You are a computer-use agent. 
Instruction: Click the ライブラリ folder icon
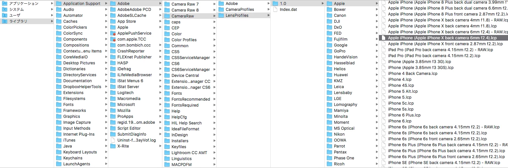tap(5, 21)
